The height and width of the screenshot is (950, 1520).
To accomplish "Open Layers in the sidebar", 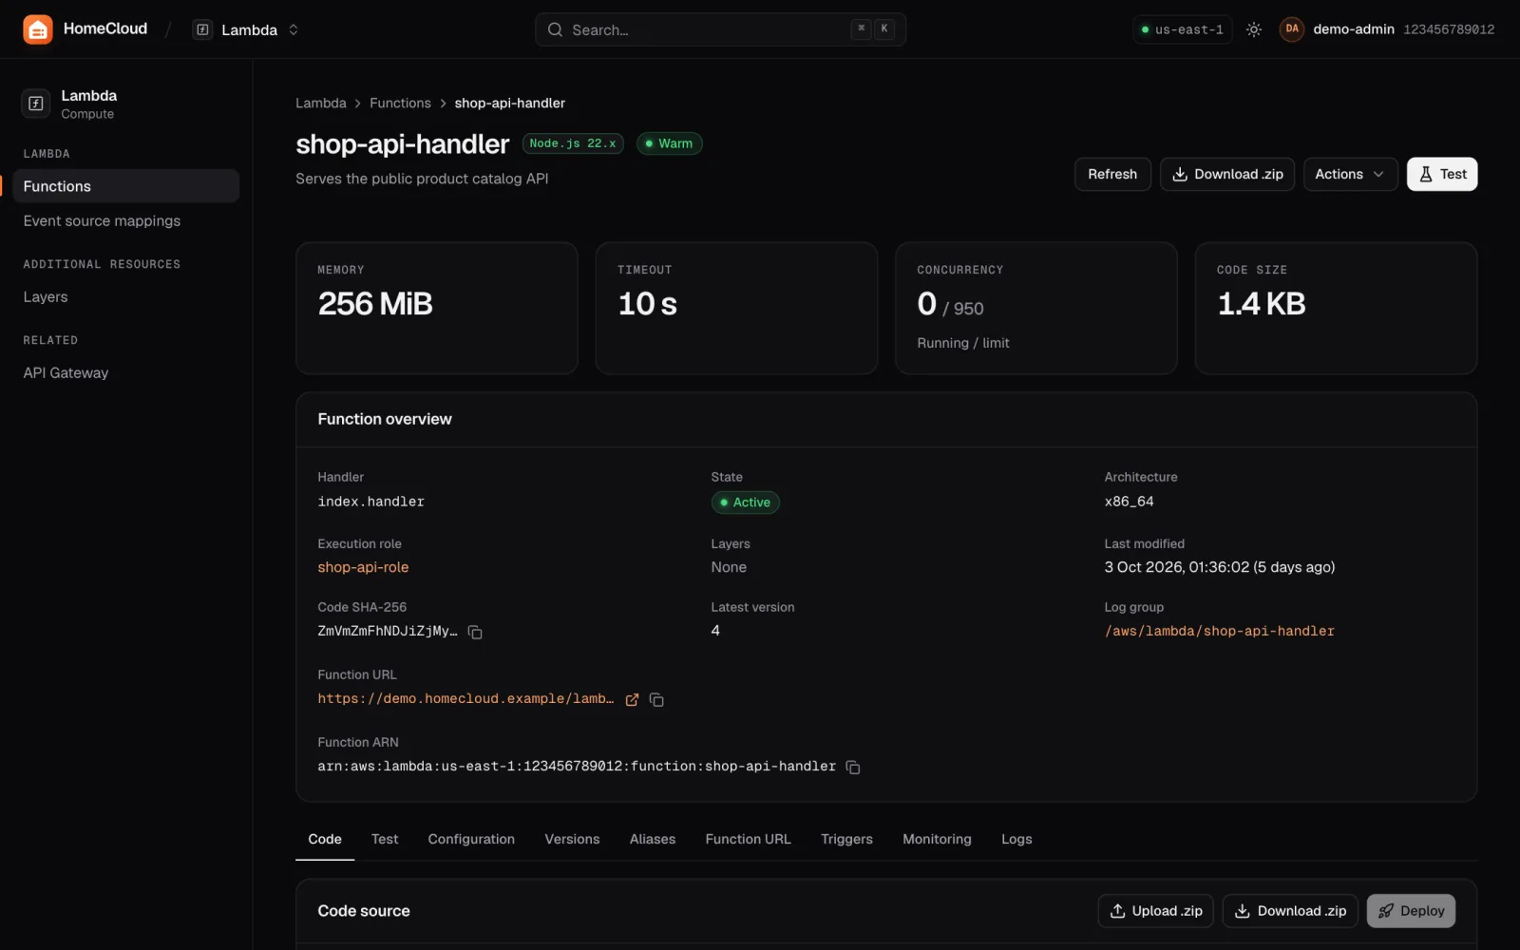I will pyautogui.click(x=125, y=296).
